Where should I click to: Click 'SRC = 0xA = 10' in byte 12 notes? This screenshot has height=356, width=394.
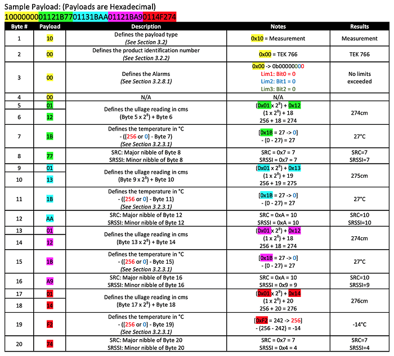pos(278,215)
